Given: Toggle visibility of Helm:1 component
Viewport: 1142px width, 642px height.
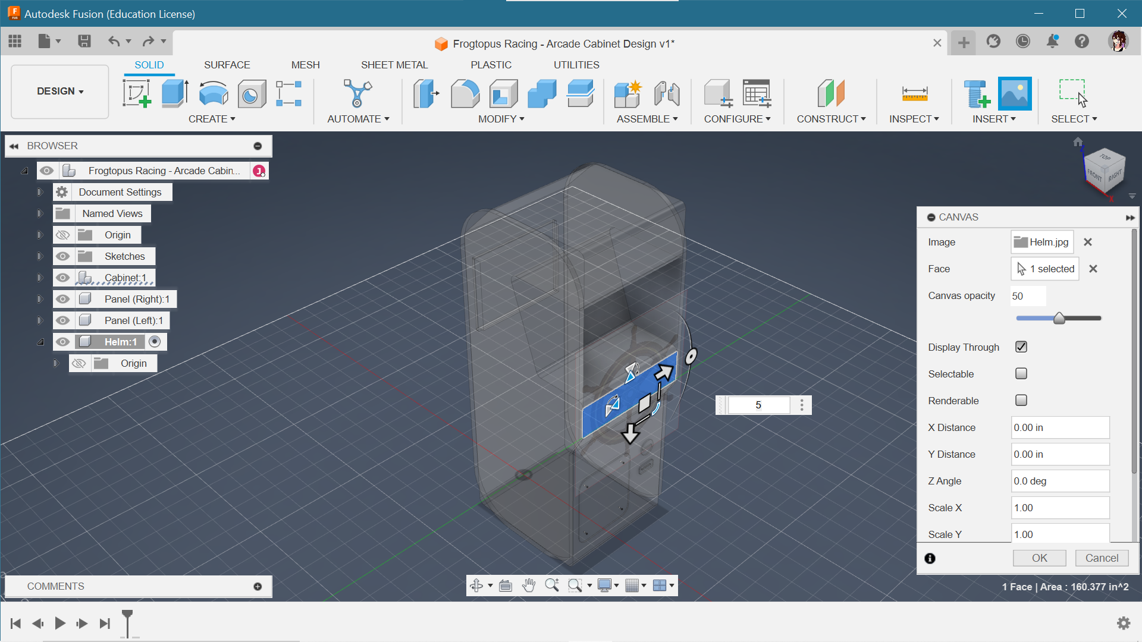Looking at the screenshot, I should pyautogui.click(x=62, y=342).
